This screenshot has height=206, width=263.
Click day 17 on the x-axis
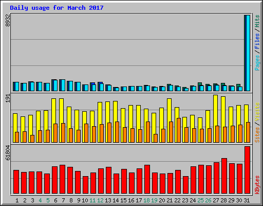tap(139, 200)
